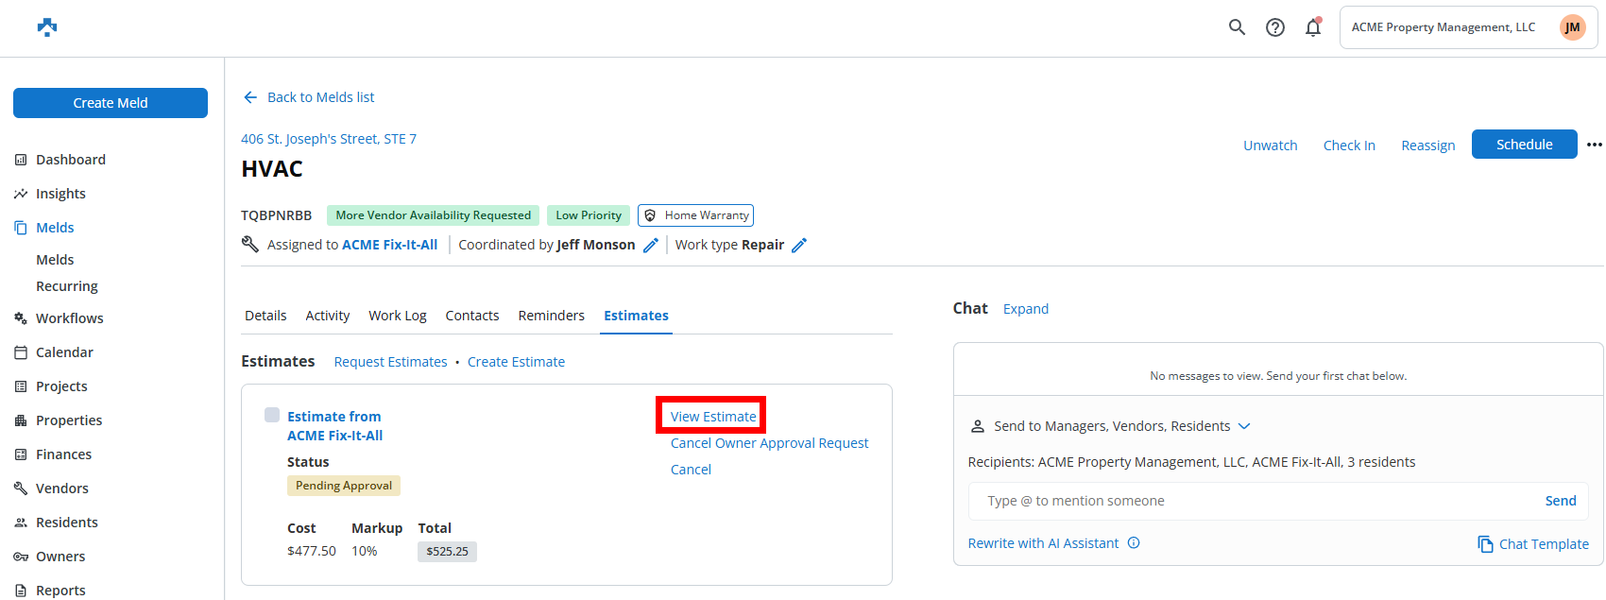Select the ACME Fix-It-All estimate checkbox

click(x=272, y=415)
